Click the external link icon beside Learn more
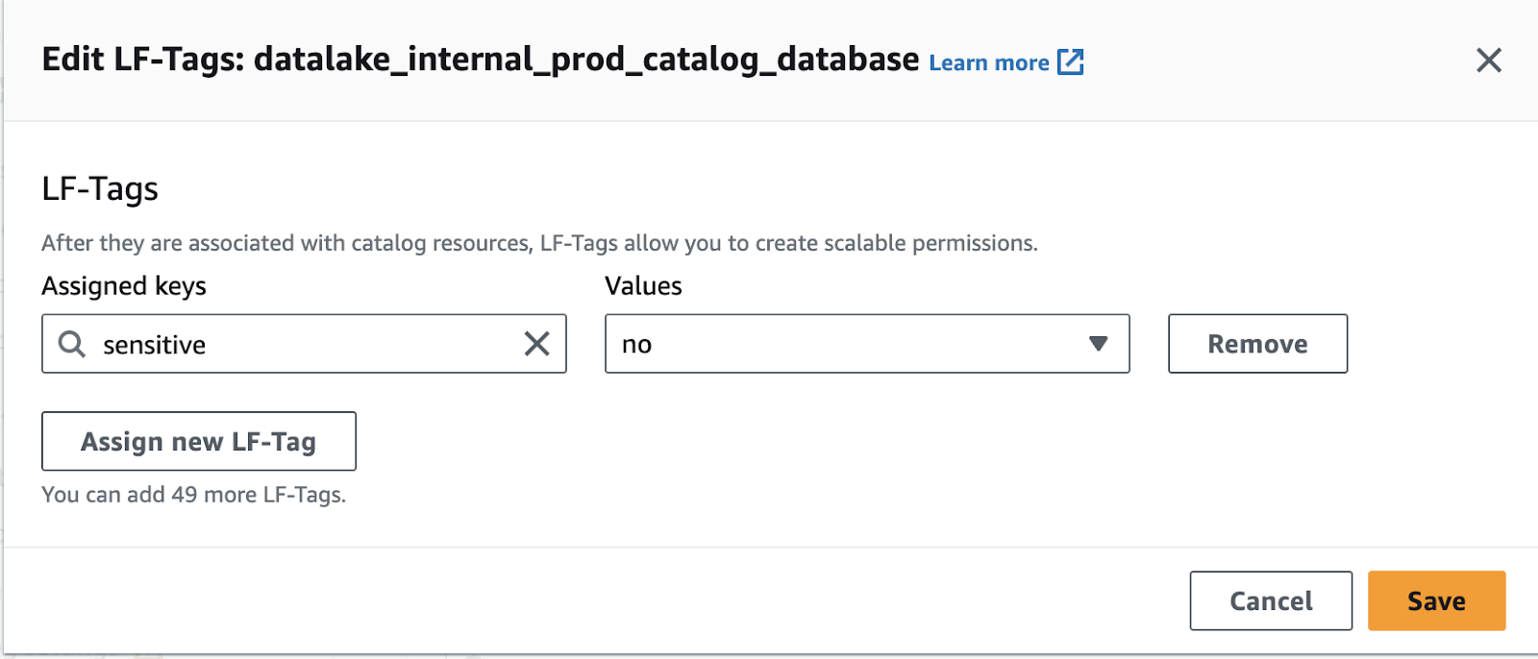This screenshot has height=659, width=1538. [x=1070, y=62]
